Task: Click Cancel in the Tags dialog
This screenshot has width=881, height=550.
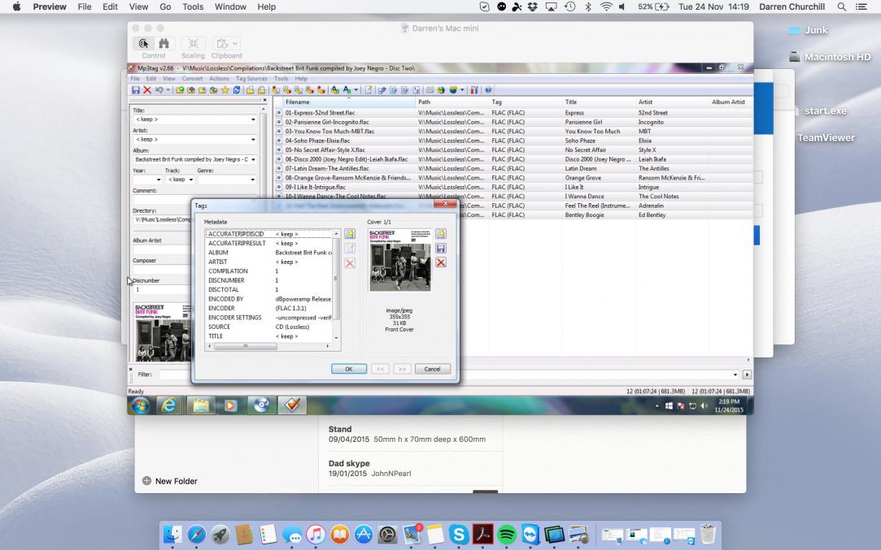Action: 432,369
